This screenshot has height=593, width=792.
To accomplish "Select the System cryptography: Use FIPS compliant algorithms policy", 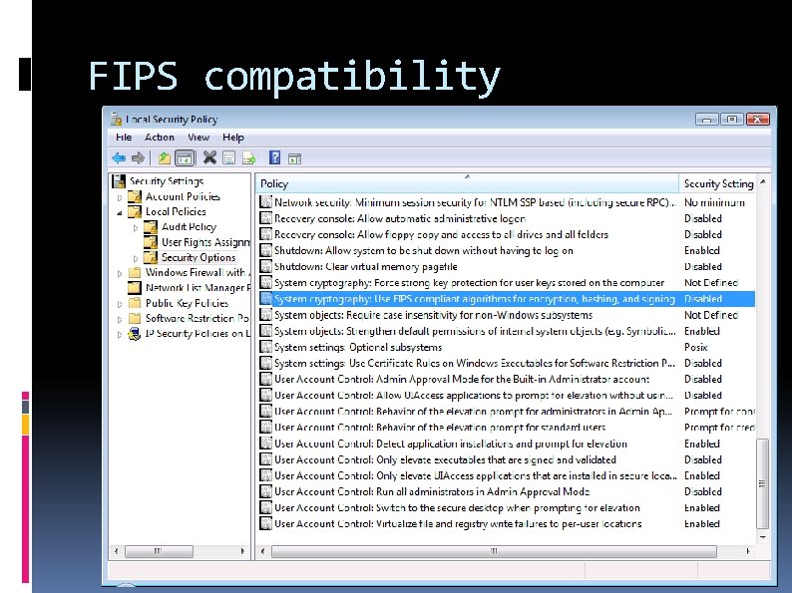I will [x=507, y=299].
